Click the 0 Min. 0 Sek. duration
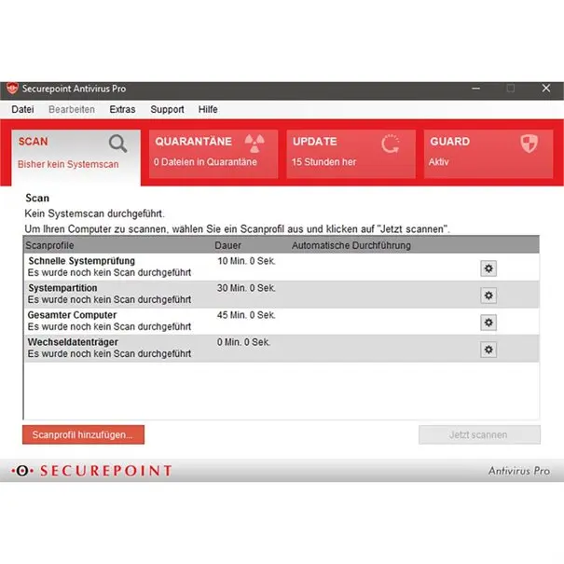The image size is (564, 564). (243, 342)
